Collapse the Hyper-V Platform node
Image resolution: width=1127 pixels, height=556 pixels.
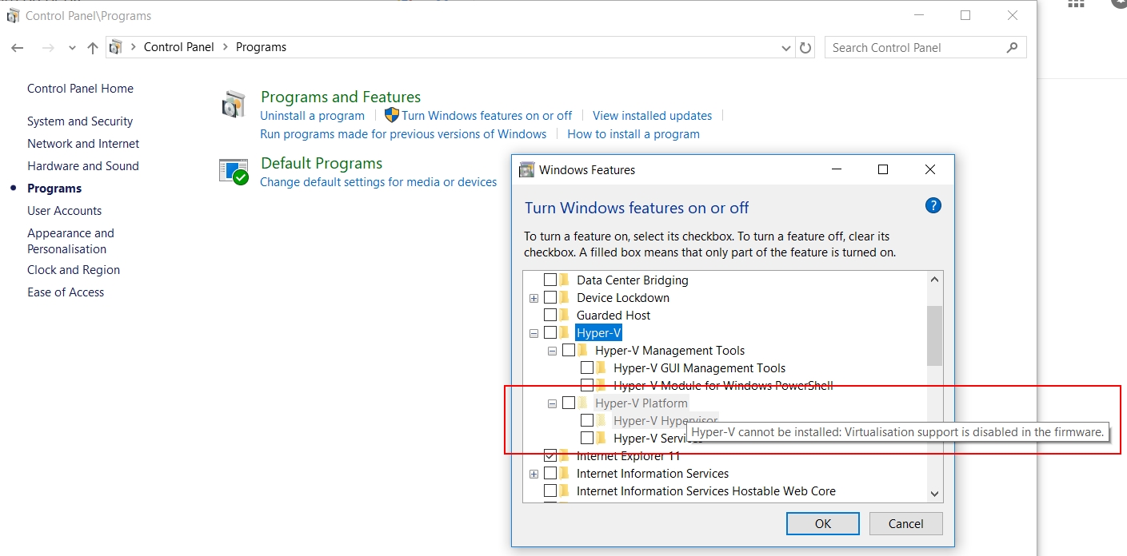pos(552,403)
